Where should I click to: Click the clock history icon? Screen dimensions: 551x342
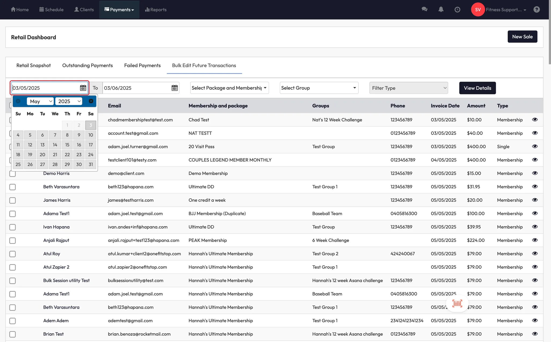pyautogui.click(x=457, y=10)
